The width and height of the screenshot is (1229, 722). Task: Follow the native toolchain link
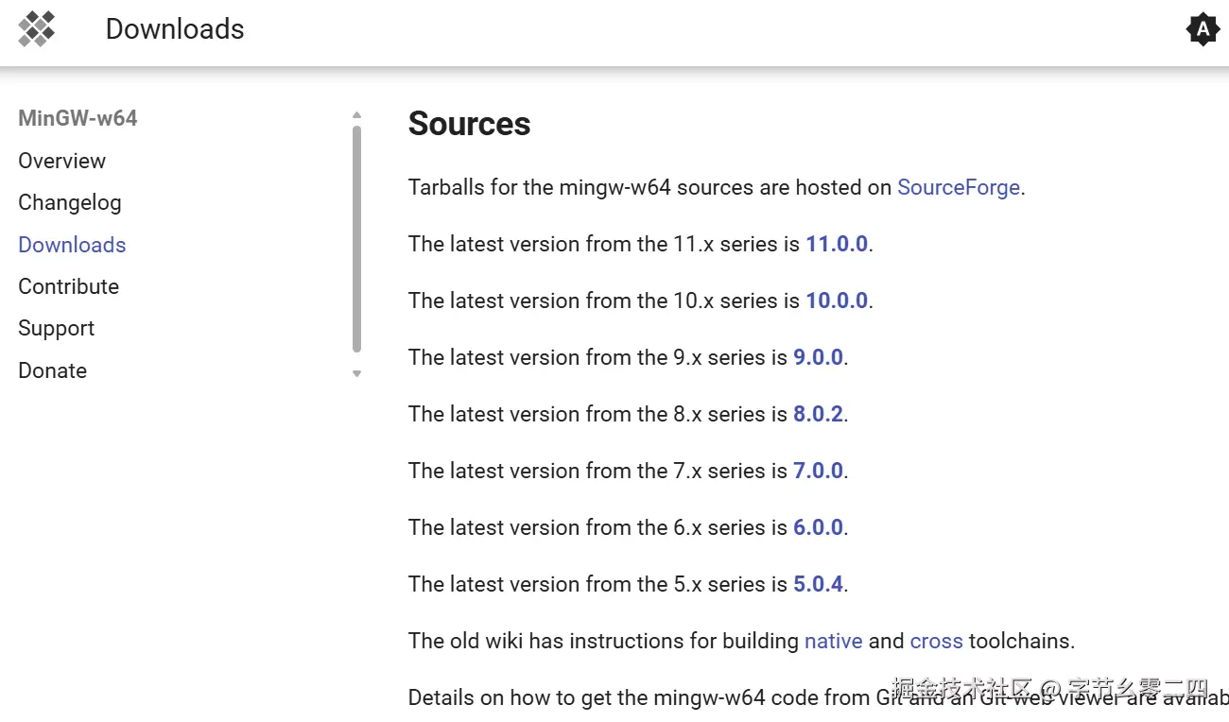[x=833, y=641]
